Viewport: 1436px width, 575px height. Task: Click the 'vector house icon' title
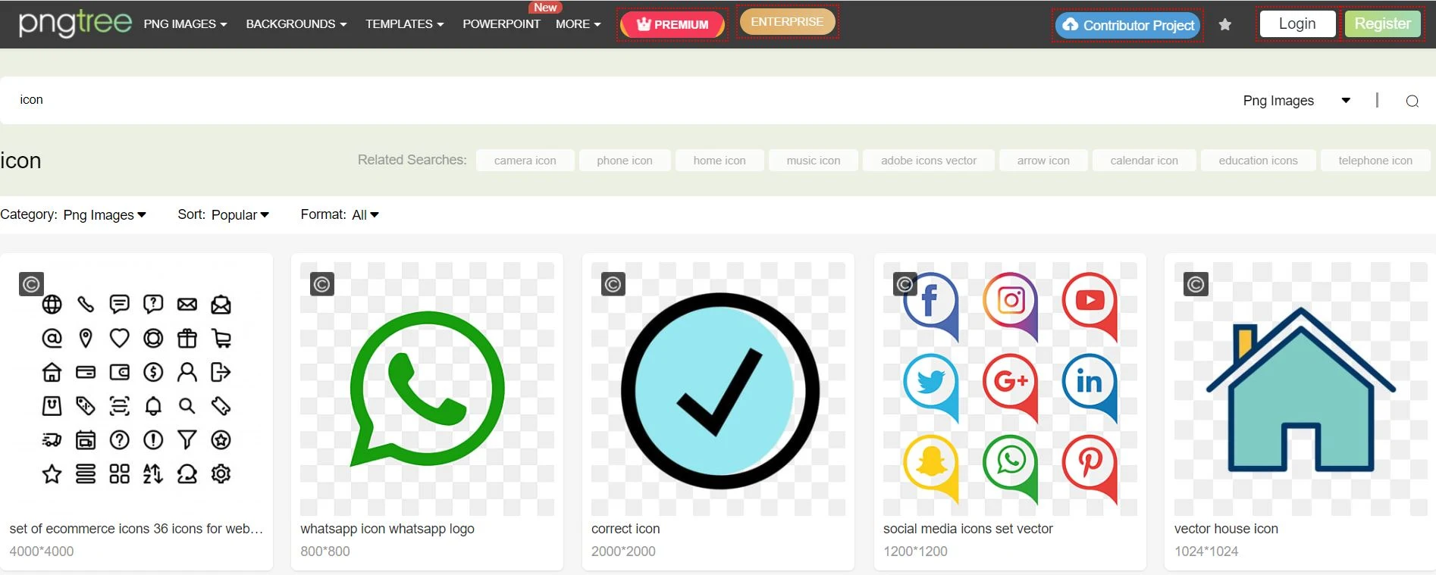[x=1226, y=529]
